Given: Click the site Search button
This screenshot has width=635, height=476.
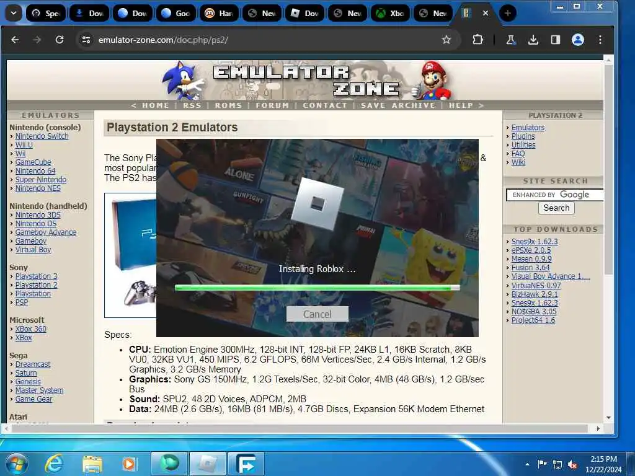Looking at the screenshot, I should (556, 208).
